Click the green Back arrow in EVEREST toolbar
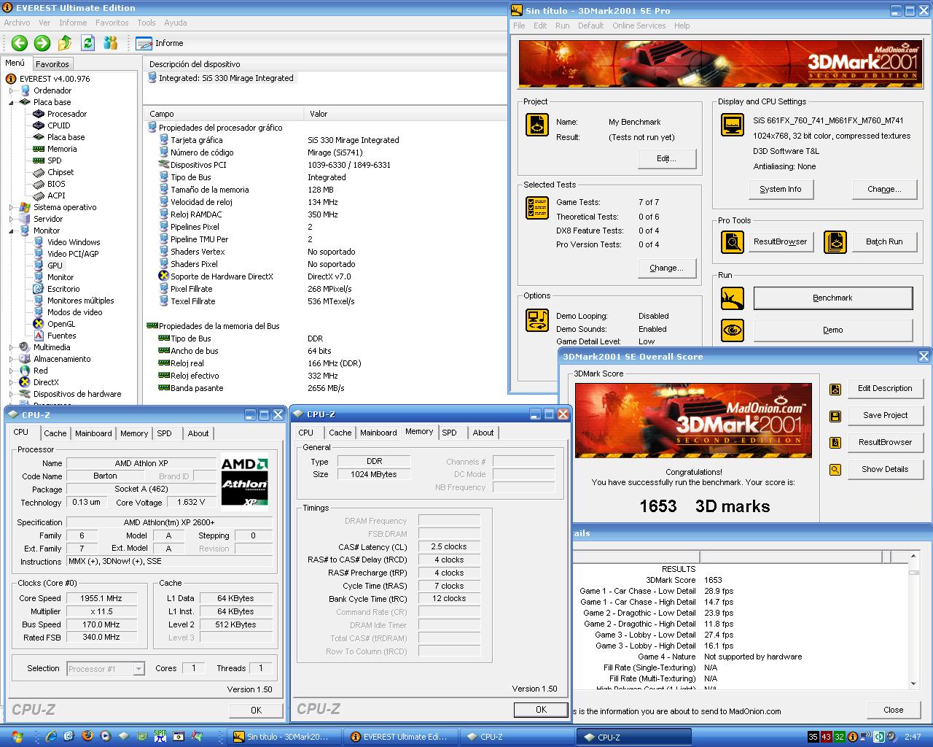933x747 pixels. tap(20, 43)
